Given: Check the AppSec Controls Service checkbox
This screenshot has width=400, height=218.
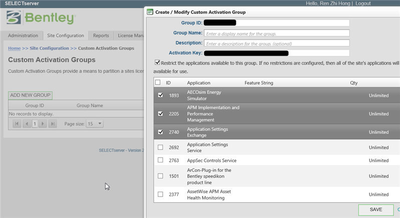Looking at the screenshot, I should click(160, 160).
